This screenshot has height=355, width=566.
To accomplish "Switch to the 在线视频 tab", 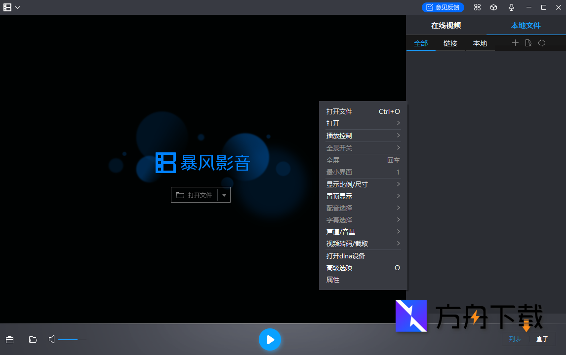I will pos(447,25).
